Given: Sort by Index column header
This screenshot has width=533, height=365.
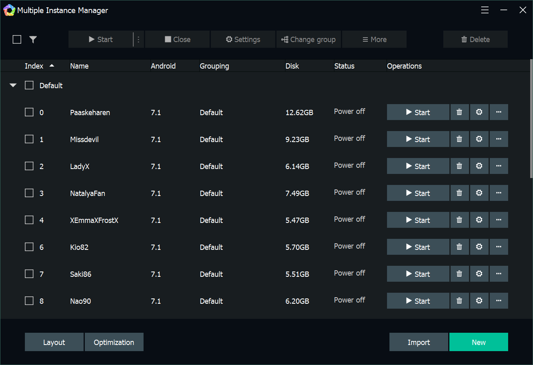Looking at the screenshot, I should click(x=34, y=66).
